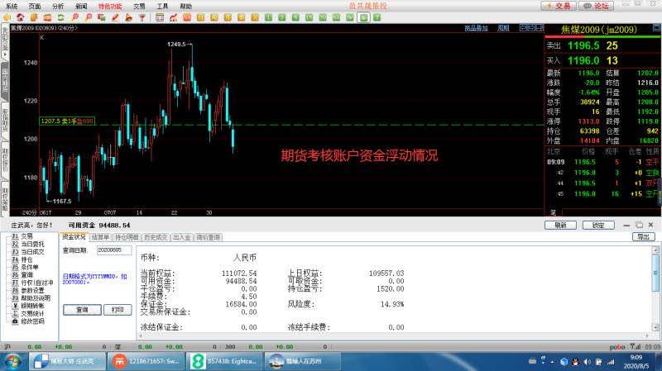This screenshot has width=662, height=371.
Task: Select 修改密码 in the trade tree
Action: click(x=28, y=321)
